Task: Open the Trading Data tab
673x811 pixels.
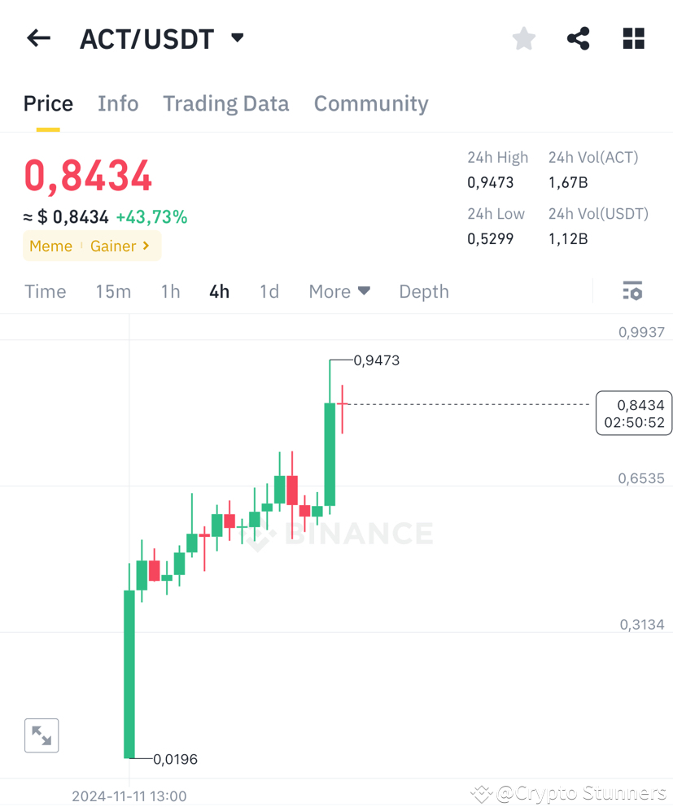Action: (x=225, y=103)
